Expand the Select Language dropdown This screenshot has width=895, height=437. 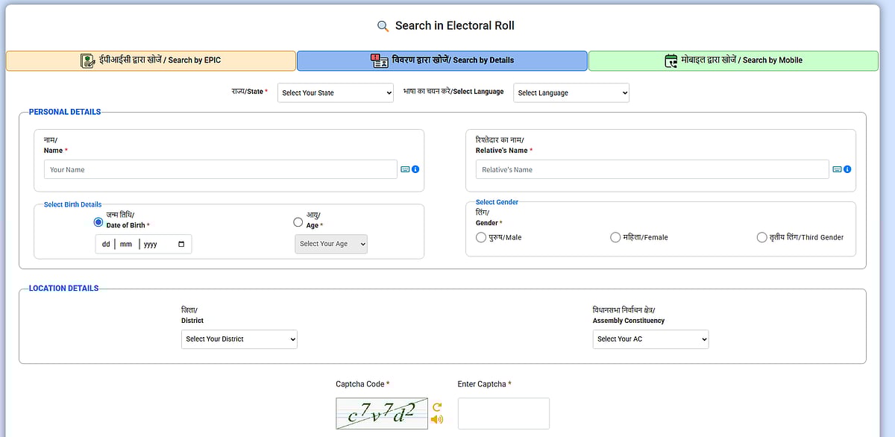point(571,93)
